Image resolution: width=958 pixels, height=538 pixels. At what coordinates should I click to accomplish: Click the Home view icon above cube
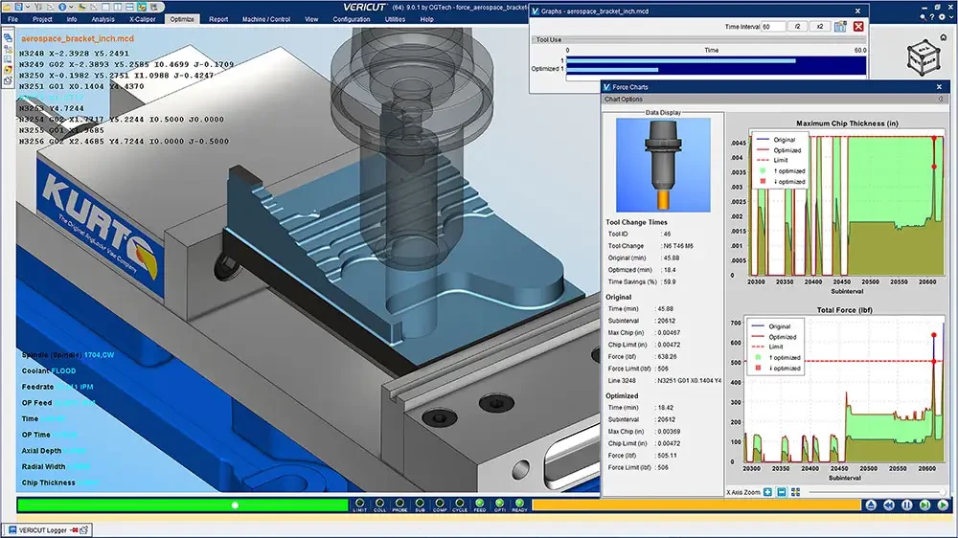click(944, 37)
